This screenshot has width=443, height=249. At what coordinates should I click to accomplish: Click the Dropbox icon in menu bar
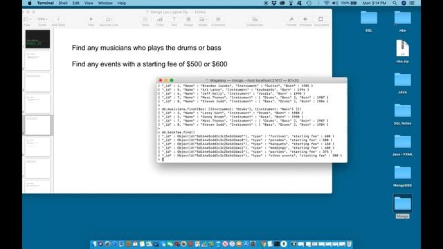tap(274, 3)
